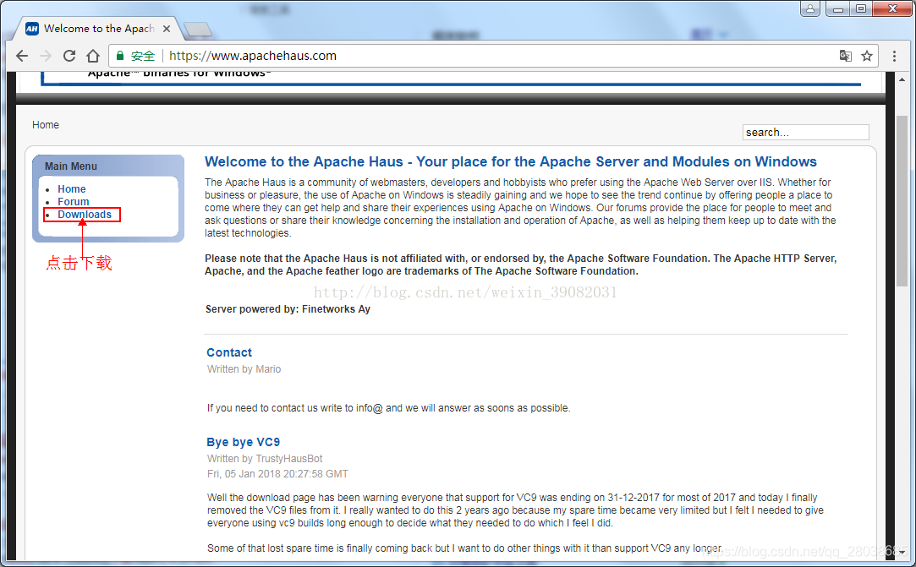
Task: Open the Contact article heading
Action: click(x=229, y=352)
